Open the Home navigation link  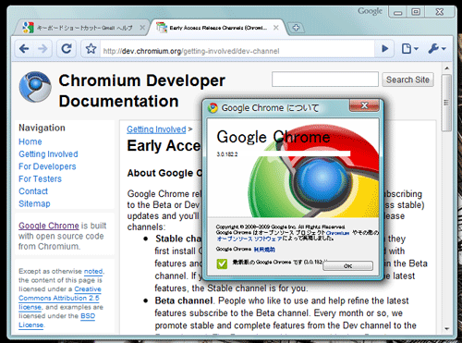(x=30, y=141)
